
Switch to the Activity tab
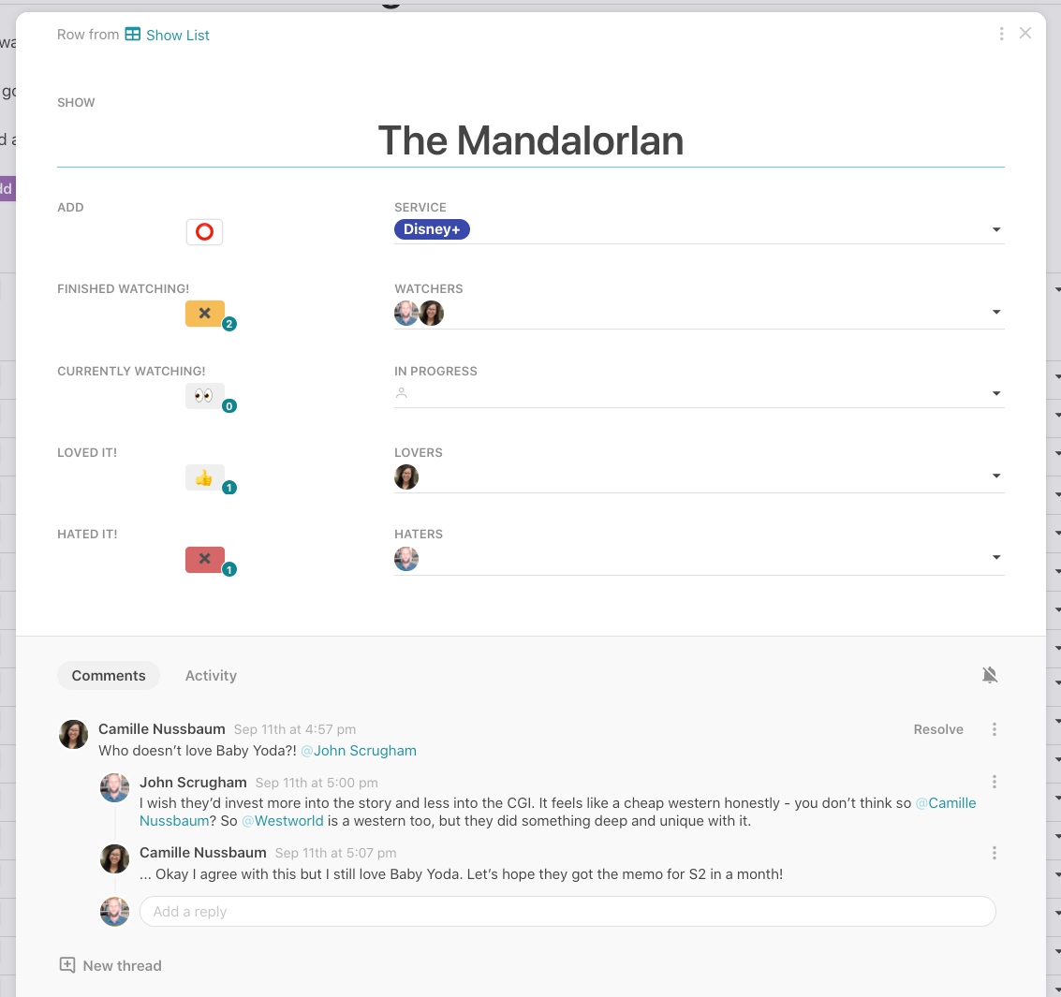[211, 676]
